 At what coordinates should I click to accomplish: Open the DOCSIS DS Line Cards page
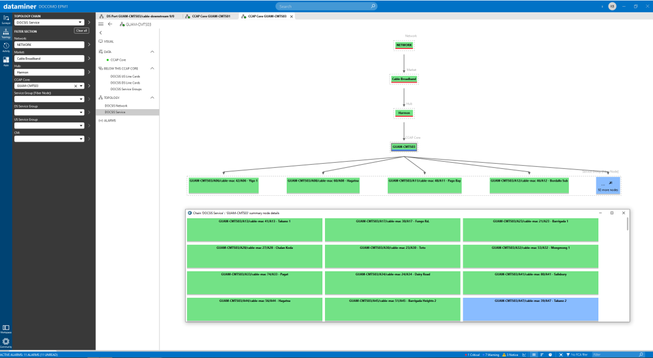pyautogui.click(x=125, y=83)
